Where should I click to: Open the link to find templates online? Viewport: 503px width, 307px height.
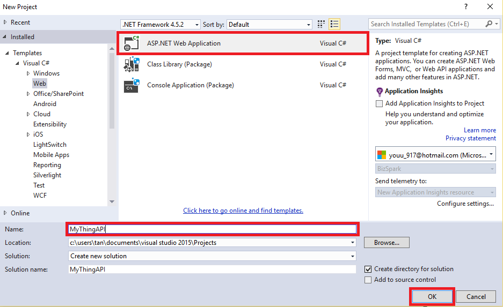243,211
